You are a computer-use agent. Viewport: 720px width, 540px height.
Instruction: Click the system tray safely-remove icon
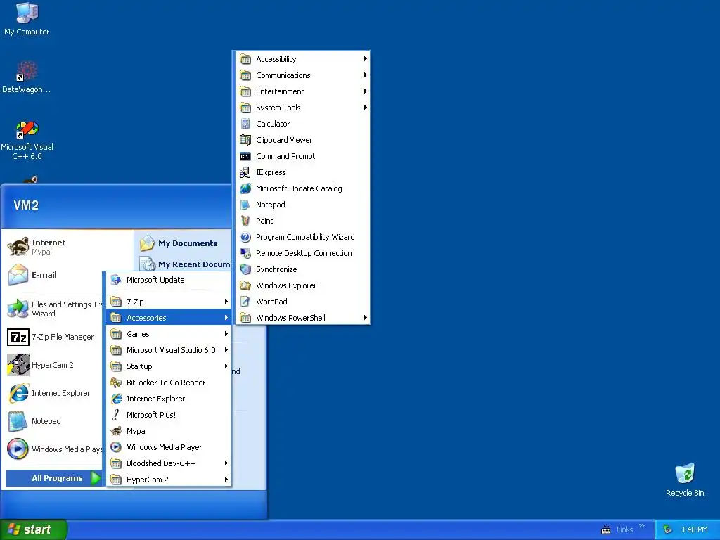click(668, 529)
